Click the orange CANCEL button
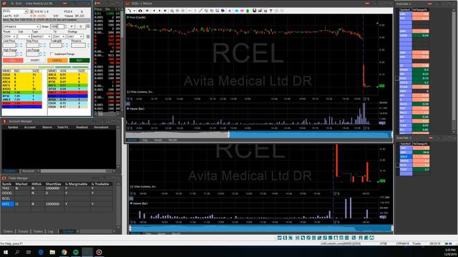This screenshot has width=458, height=257. coord(57,60)
